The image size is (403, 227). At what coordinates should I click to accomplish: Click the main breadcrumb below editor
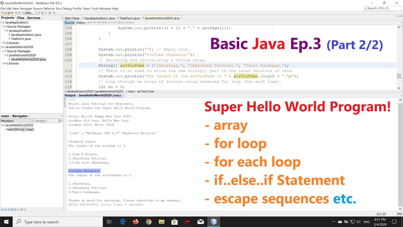click(x=131, y=92)
